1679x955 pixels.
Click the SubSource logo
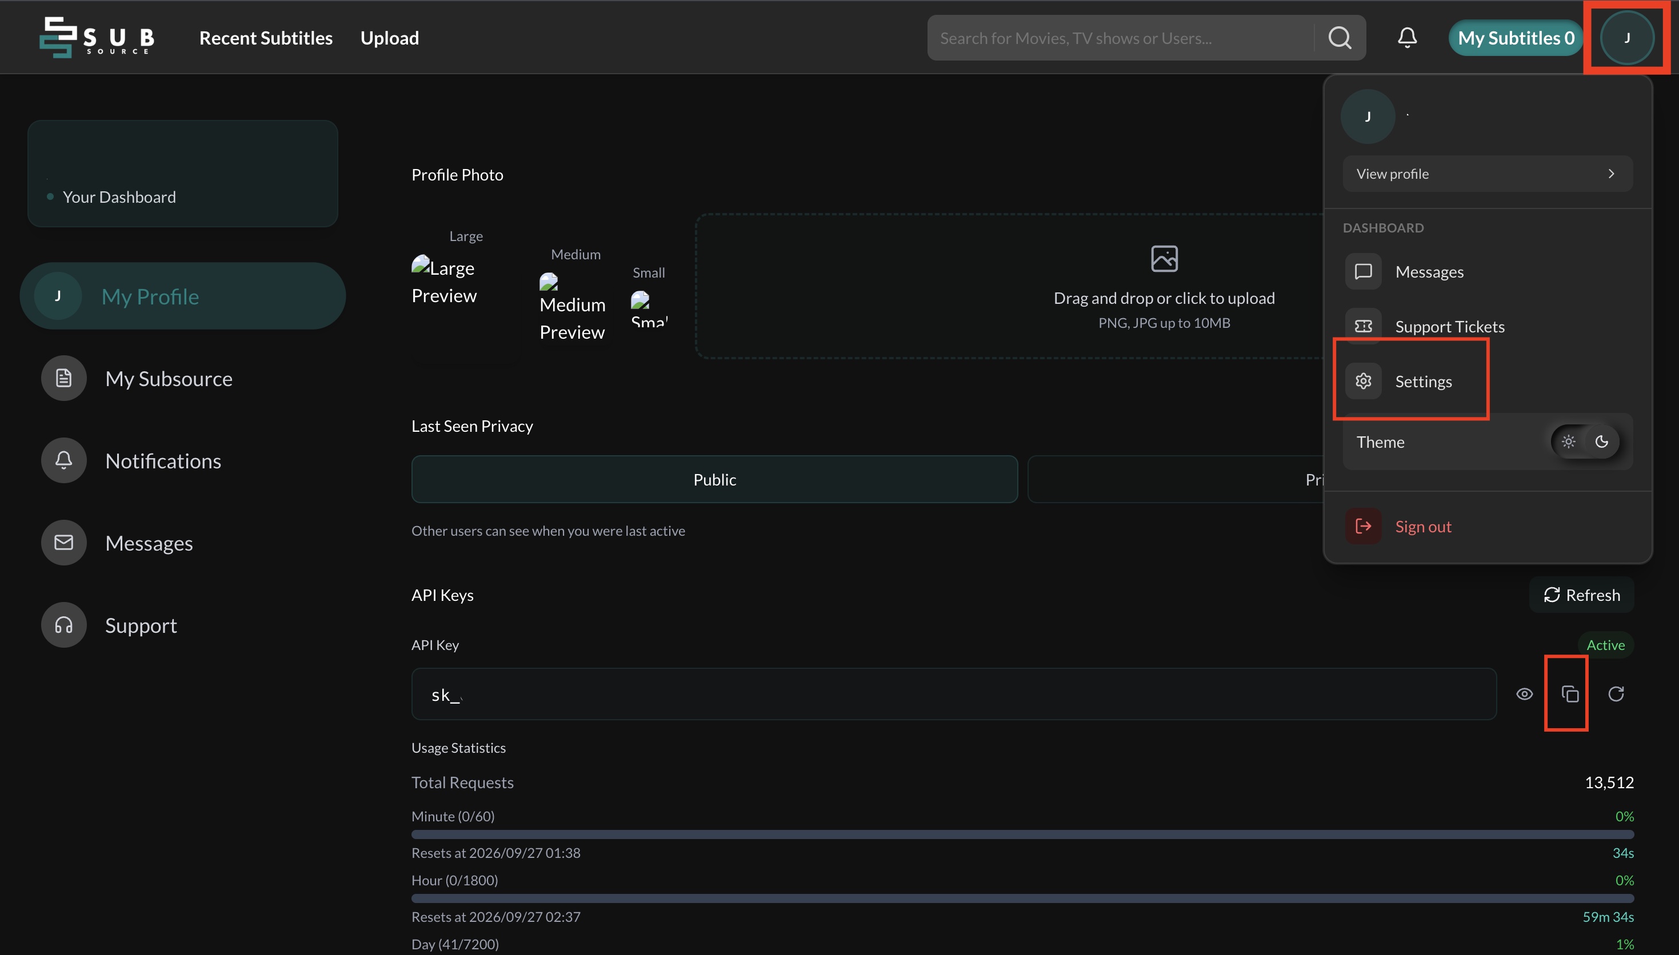click(x=97, y=37)
